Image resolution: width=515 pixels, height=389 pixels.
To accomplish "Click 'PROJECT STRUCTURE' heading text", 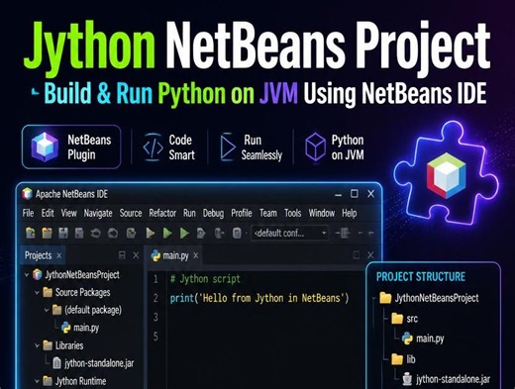I will coord(421,277).
